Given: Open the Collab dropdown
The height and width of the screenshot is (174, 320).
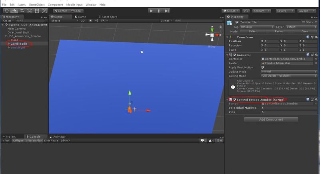Looking at the screenshot, I should [231, 11].
